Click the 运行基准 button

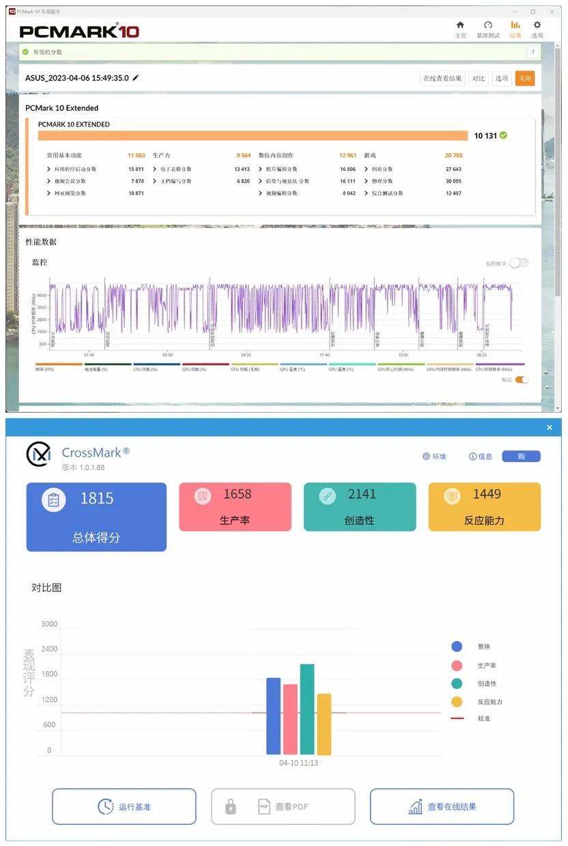point(124,807)
